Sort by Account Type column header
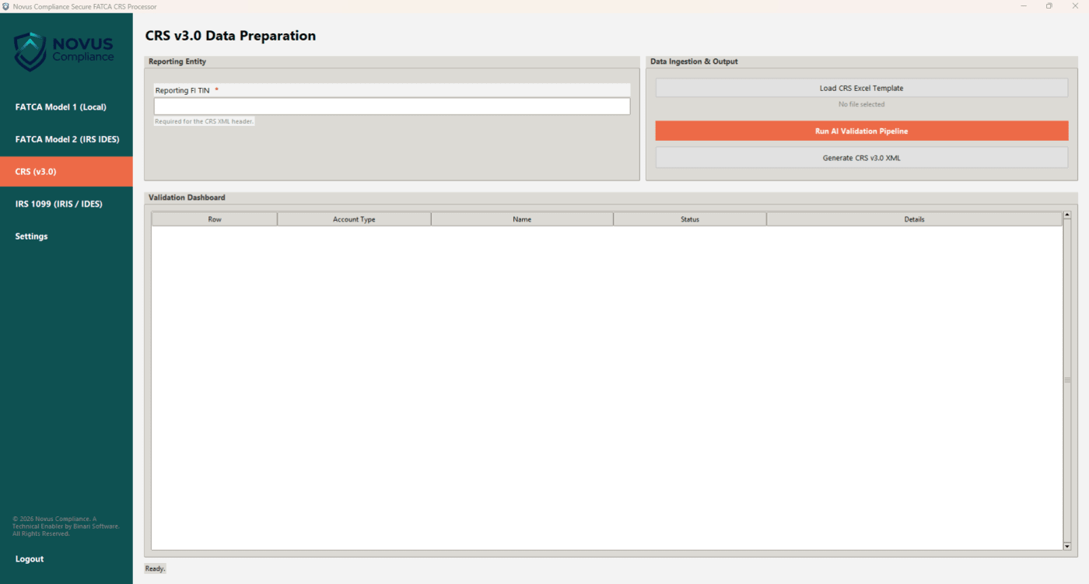1089x584 pixels. (354, 219)
